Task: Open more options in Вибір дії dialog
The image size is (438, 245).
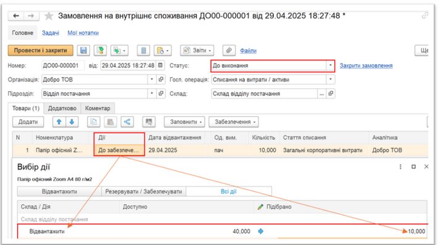Action: click(x=400, y=167)
